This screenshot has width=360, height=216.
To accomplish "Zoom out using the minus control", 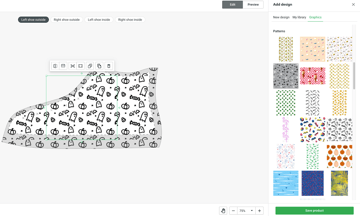I will (x=233, y=210).
